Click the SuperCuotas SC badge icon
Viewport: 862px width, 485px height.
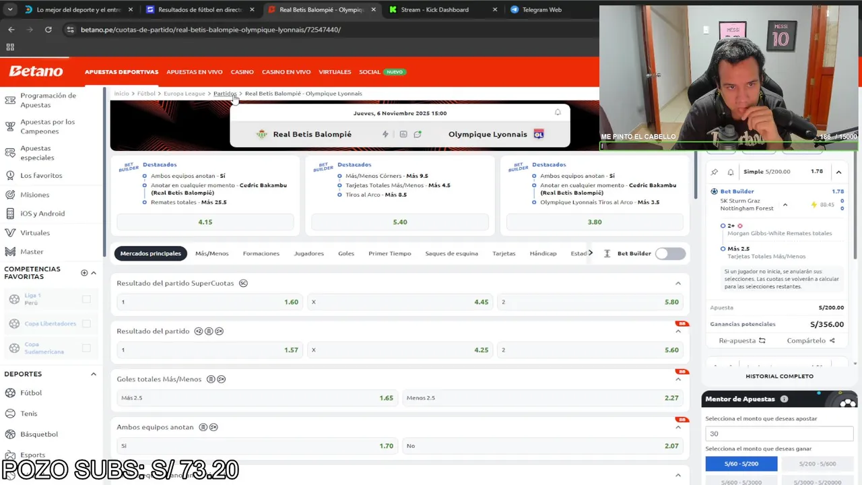point(243,283)
